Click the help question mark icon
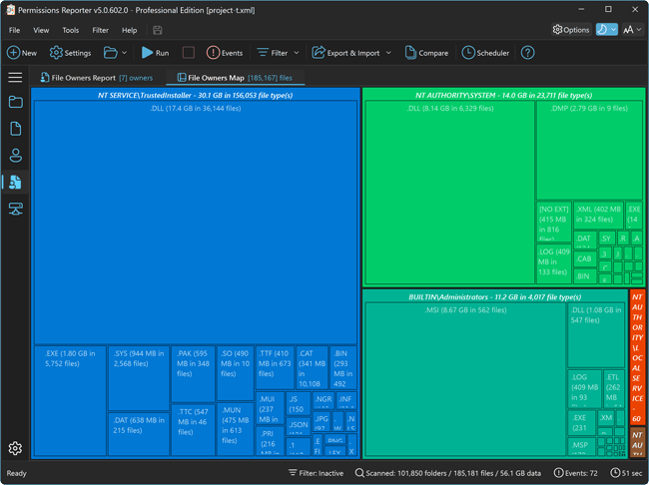This screenshot has width=649, height=485. (x=528, y=53)
